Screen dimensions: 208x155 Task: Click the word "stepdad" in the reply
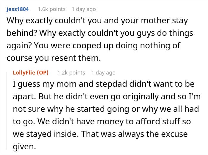click(103, 84)
